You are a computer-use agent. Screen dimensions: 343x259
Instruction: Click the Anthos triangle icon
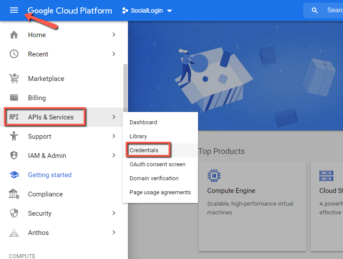[14, 233]
